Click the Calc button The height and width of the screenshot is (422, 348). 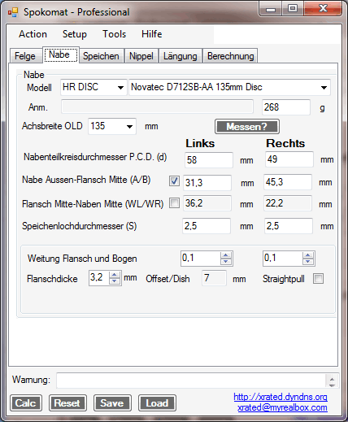(x=26, y=403)
